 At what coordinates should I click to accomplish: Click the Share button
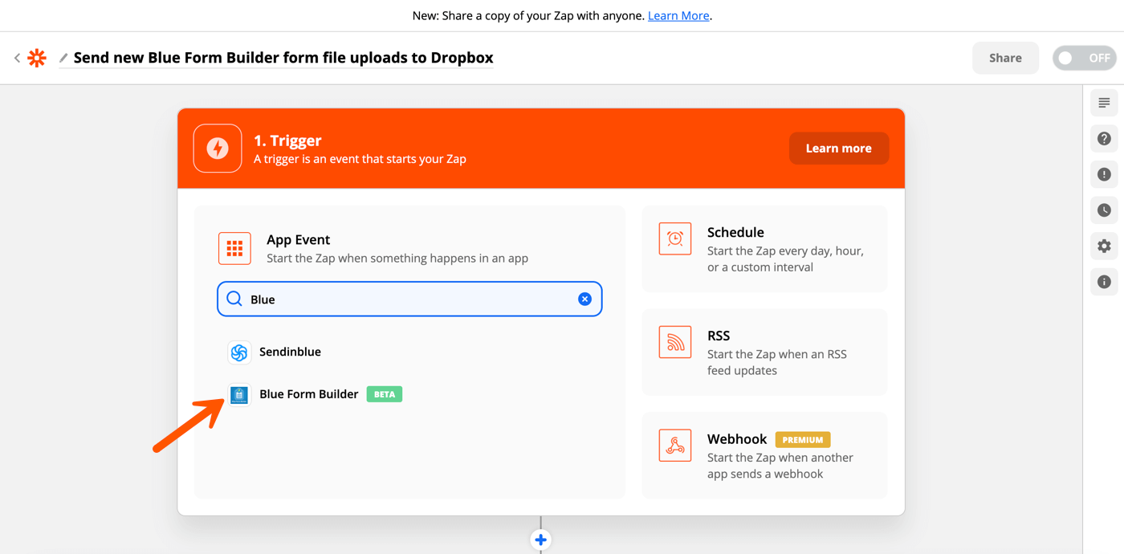1005,57
